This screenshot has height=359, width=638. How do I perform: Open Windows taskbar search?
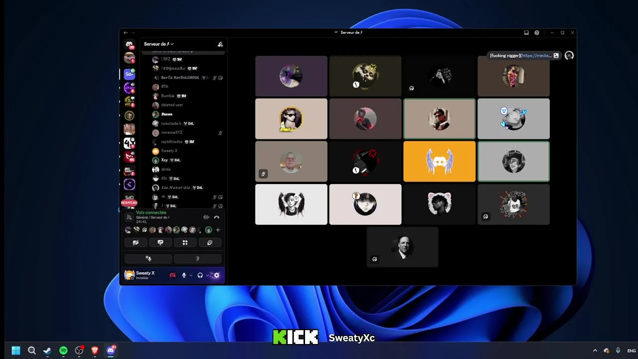pos(32,351)
